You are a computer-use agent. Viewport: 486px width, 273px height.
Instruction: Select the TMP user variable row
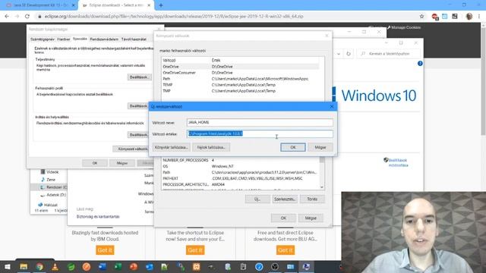(240, 91)
